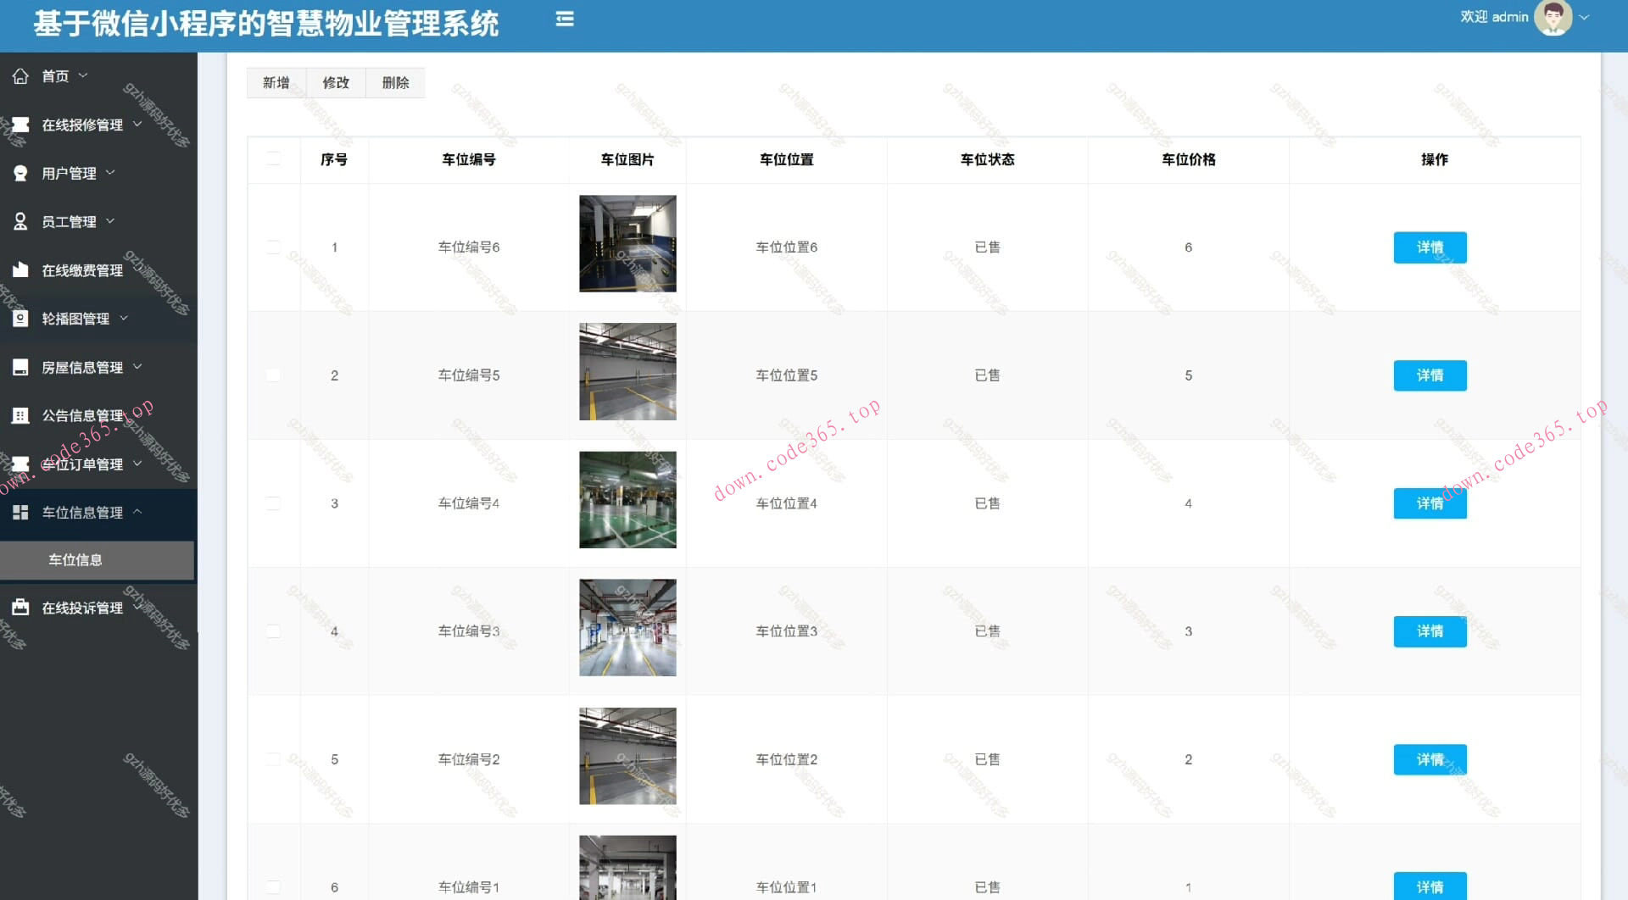Screen dimensions: 1628x900
Task: Toggle the select-all checkbox in table header
Action: coord(273,159)
